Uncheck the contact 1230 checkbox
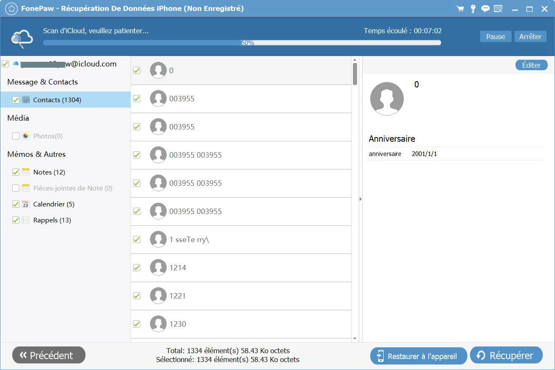Viewport: 555px width, 370px height. pyautogui.click(x=137, y=324)
